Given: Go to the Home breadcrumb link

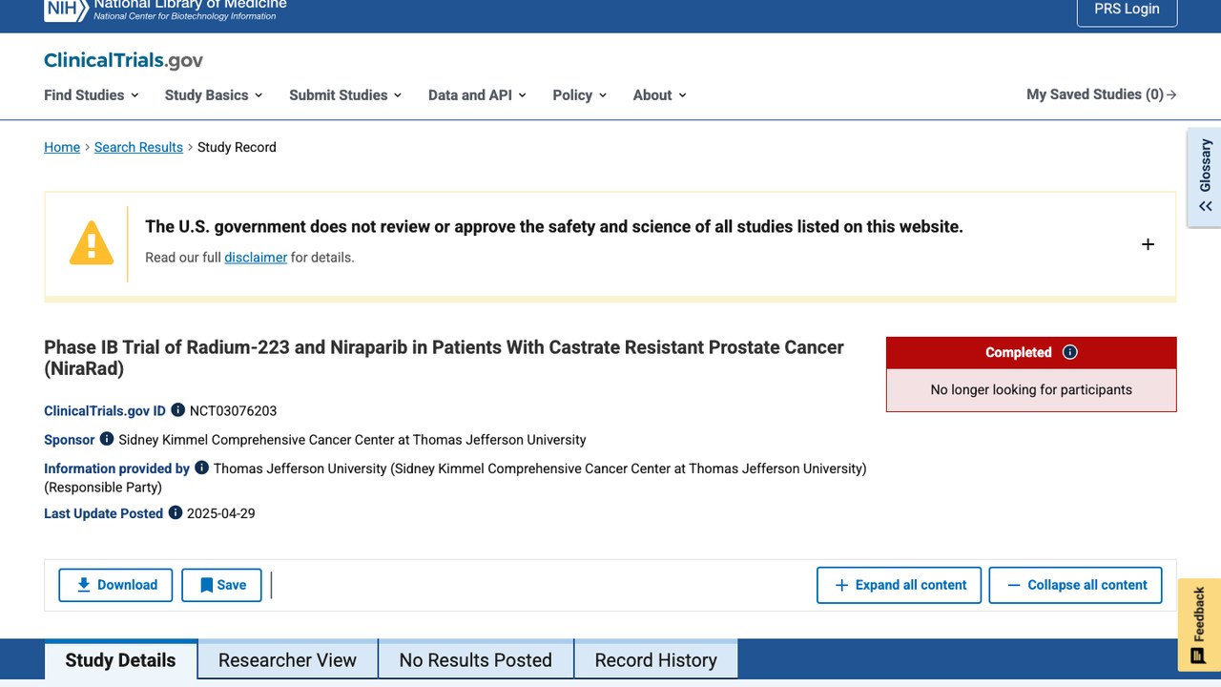Looking at the screenshot, I should [62, 147].
